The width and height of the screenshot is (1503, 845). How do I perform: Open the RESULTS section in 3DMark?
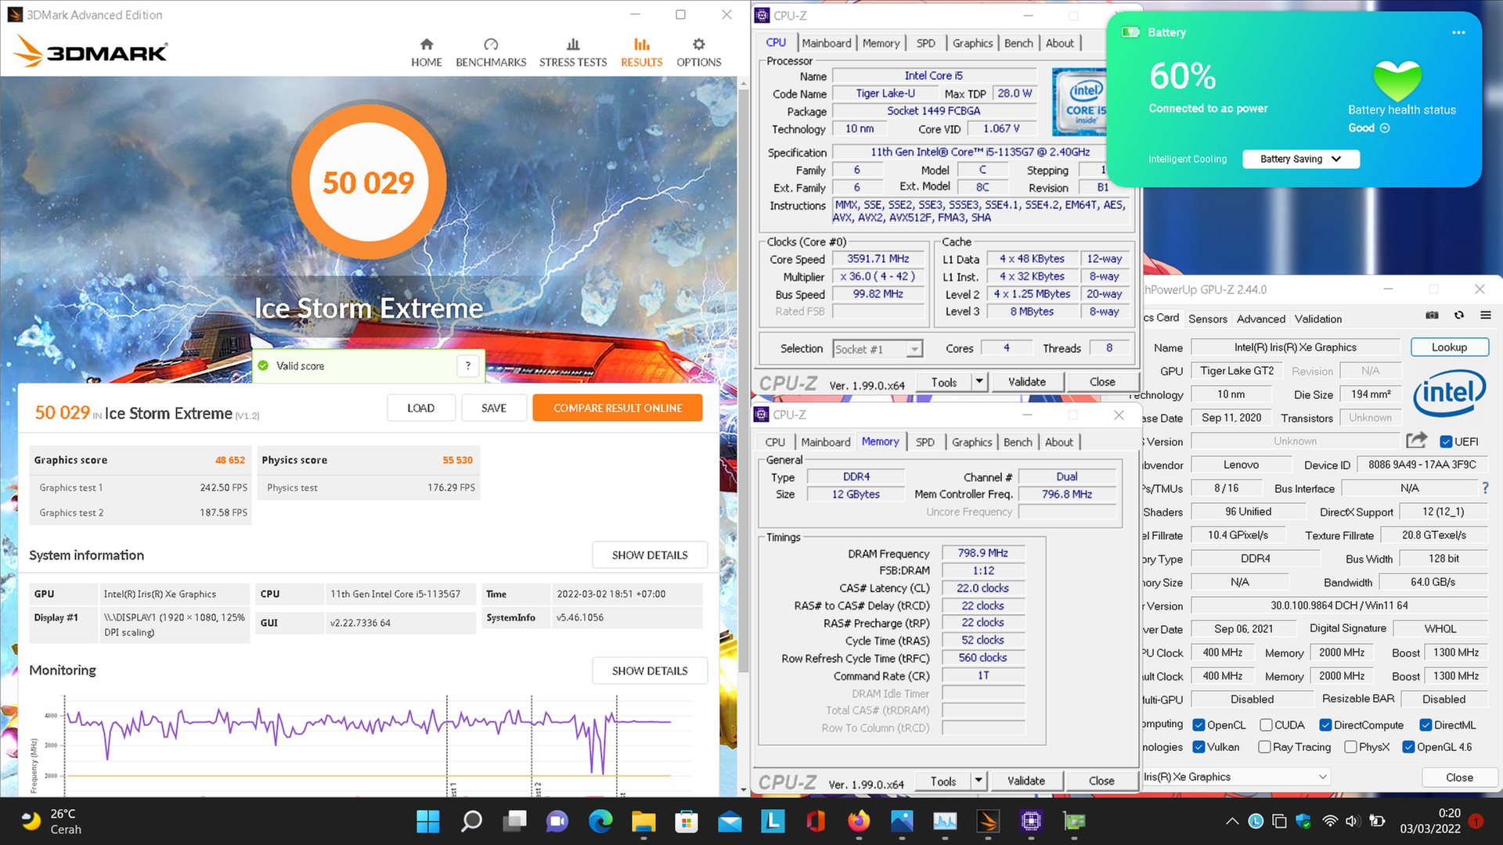coord(641,52)
